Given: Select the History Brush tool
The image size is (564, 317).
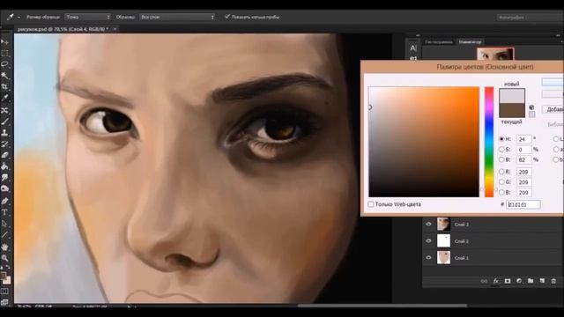Looking at the screenshot, I should 4,144.
